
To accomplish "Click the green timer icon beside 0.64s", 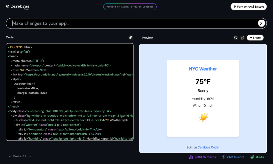I will point(251,157).
